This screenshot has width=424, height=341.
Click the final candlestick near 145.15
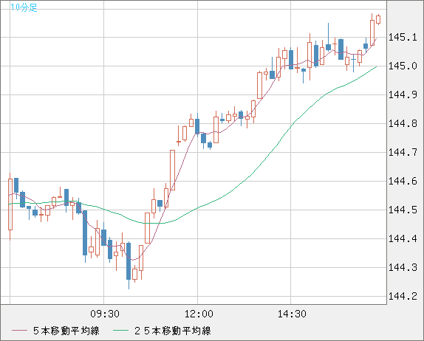coord(378,19)
